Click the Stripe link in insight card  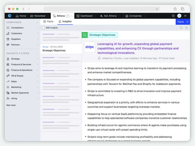45,47
